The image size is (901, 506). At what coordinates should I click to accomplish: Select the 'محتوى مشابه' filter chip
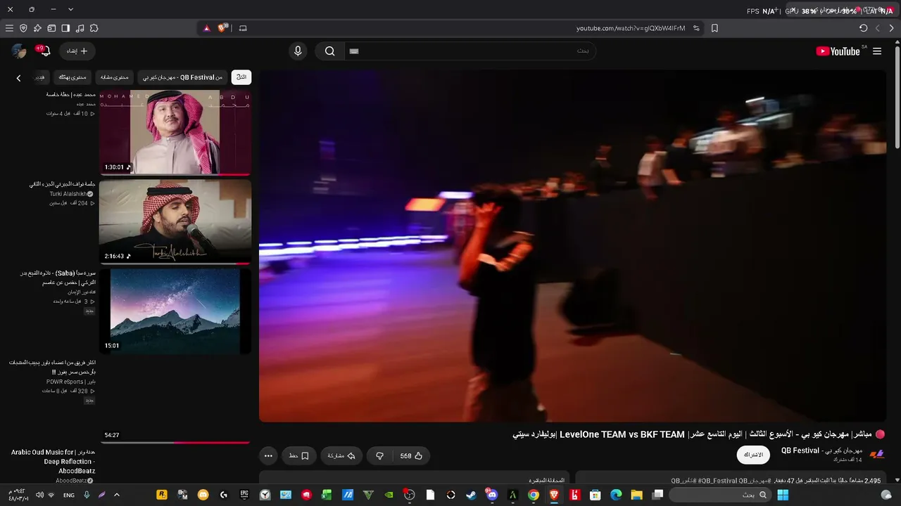114,77
